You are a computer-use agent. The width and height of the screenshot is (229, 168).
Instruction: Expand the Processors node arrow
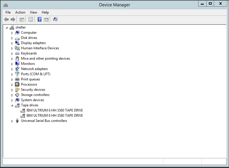point(12,85)
